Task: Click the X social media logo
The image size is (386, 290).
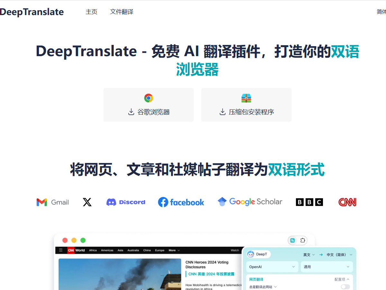Action: (x=87, y=202)
